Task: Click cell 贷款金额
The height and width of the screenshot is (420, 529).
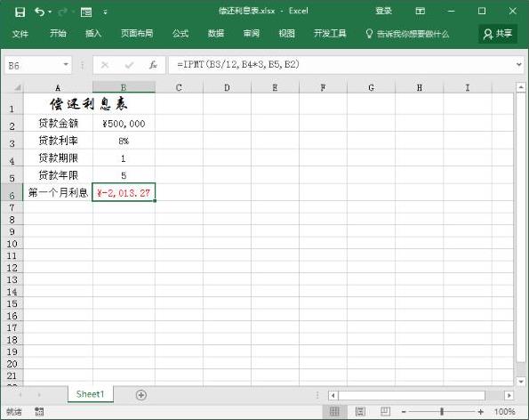Action: [58, 124]
